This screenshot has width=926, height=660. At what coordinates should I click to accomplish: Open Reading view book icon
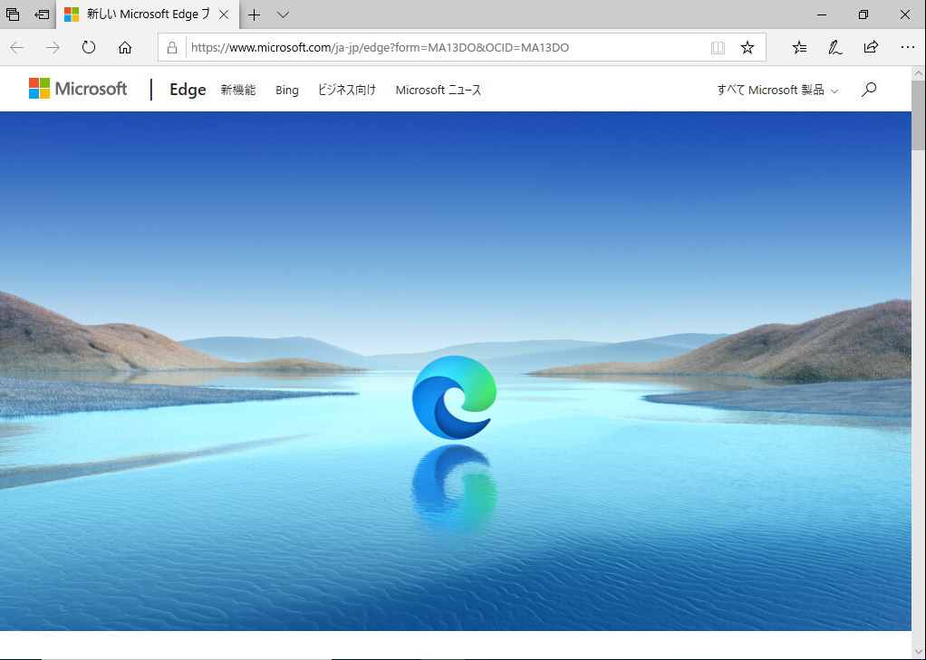[718, 48]
